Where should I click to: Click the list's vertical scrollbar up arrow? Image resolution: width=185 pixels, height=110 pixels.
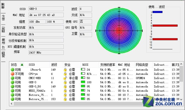[x=181, y=64]
